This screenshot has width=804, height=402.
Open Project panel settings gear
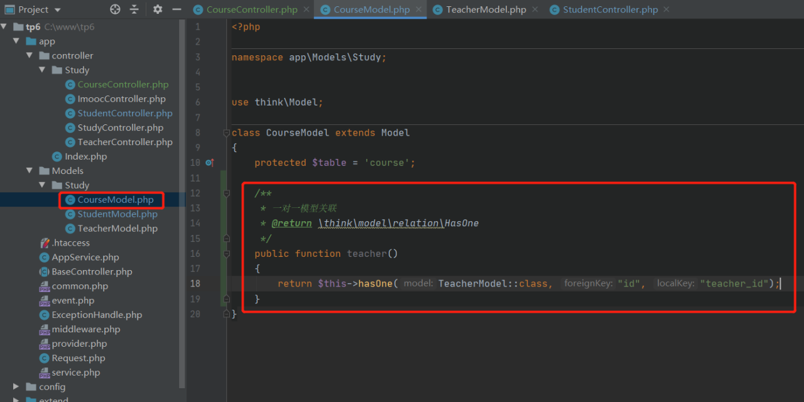pyautogui.click(x=158, y=9)
